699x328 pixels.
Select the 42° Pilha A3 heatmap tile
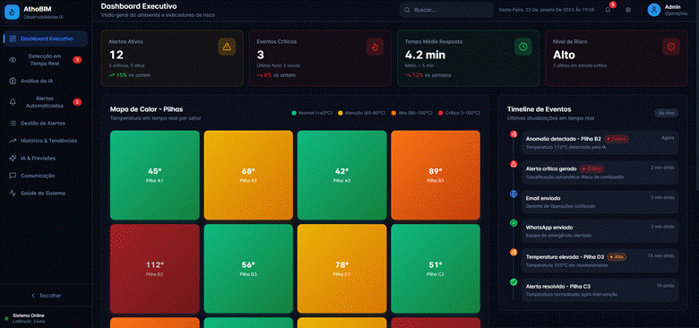pos(342,175)
